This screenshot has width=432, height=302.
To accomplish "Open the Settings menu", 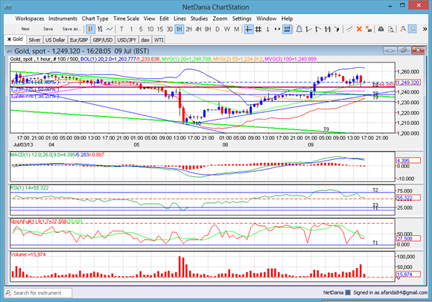I will point(241,19).
